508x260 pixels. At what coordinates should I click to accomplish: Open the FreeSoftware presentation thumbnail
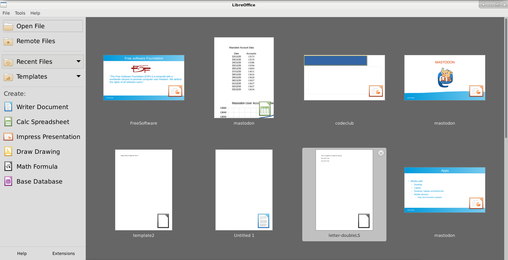pos(144,78)
